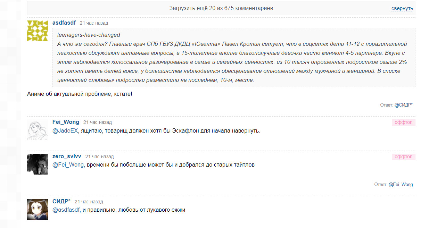Viewport: 429px width, 228px height.
Task: Collapse comments with the свернуть link
Action: pyautogui.click(x=402, y=8)
